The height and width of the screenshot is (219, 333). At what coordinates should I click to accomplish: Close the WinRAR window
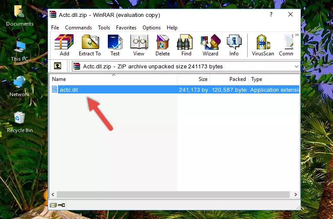(291, 14)
